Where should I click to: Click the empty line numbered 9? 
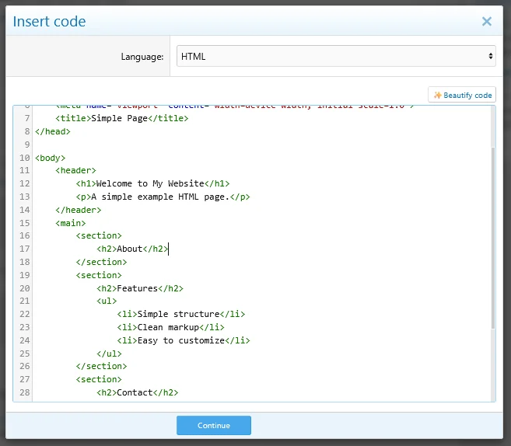(x=261, y=145)
